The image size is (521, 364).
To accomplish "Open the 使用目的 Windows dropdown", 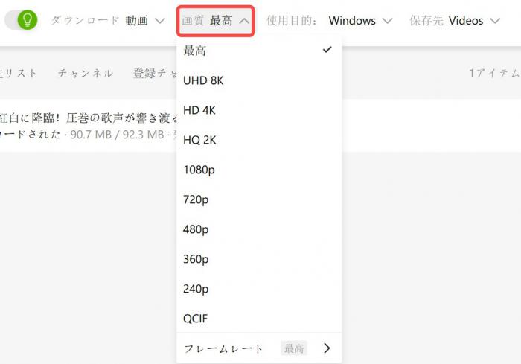I will coord(329,21).
